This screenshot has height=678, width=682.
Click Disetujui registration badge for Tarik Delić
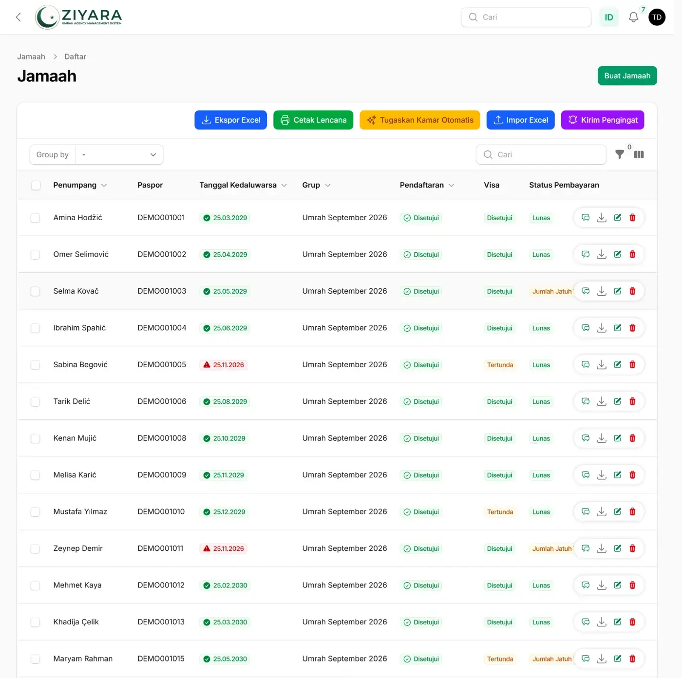click(421, 401)
